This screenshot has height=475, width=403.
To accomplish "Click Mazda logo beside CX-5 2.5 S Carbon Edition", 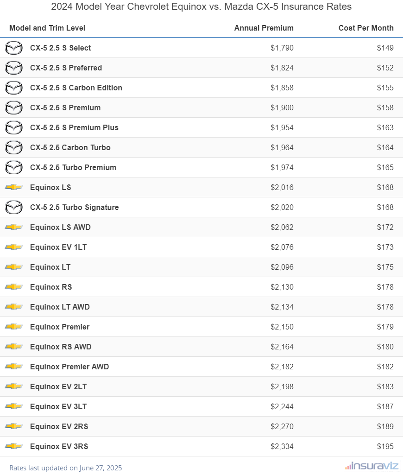I will click(x=14, y=88).
